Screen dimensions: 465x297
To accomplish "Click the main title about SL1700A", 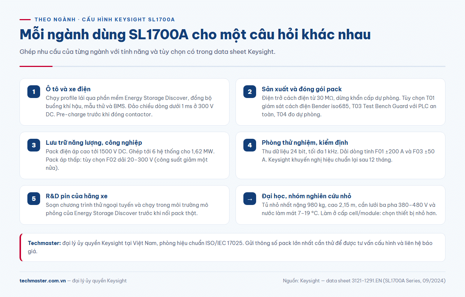I will [195, 34].
